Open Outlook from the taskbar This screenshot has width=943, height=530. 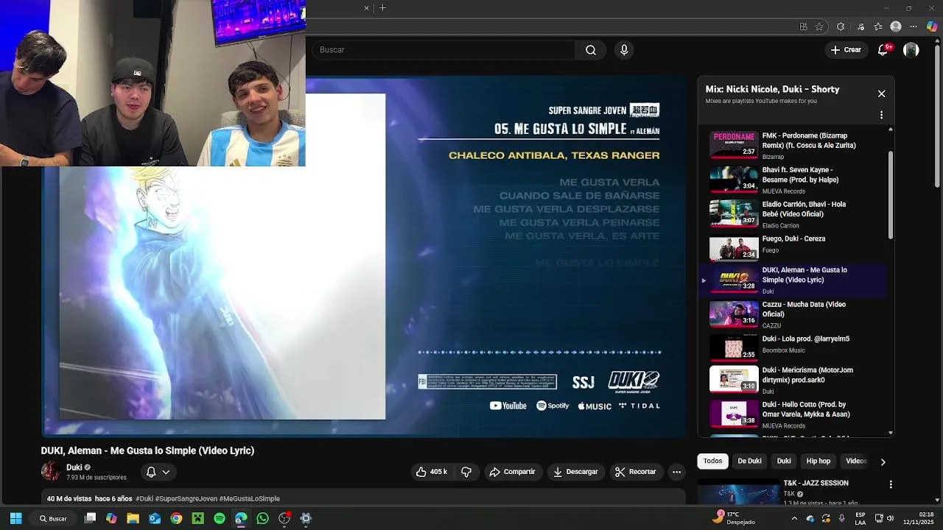coord(155,518)
